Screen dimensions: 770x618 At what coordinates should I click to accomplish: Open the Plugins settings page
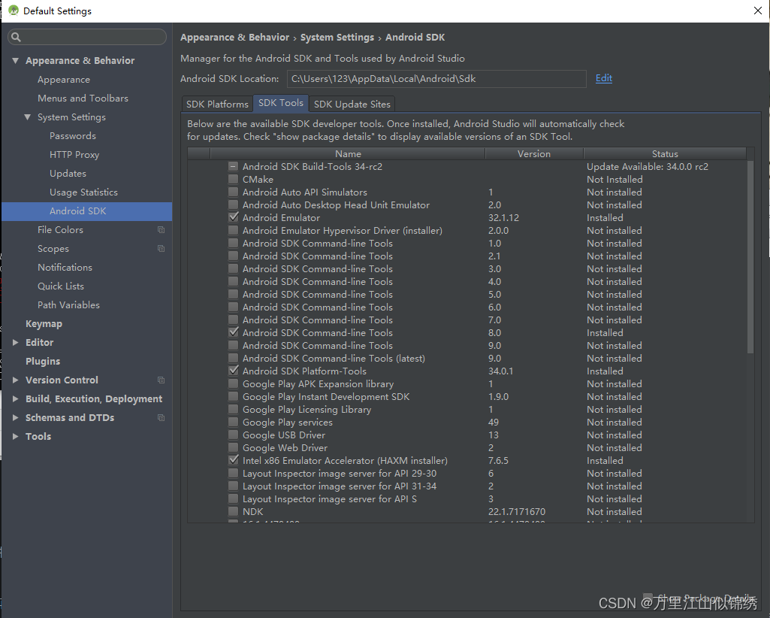coord(43,362)
